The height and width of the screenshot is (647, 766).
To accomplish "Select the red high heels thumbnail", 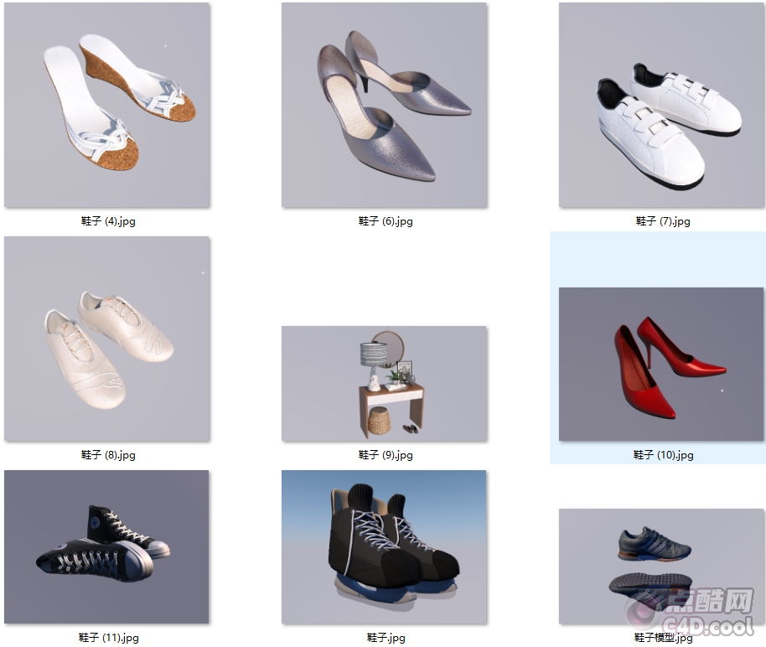I will pyautogui.click(x=661, y=364).
